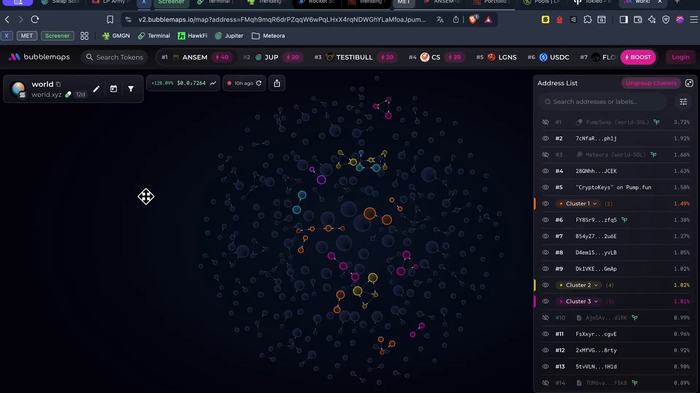
Task: Hide address #4 28QNhh...JCEK
Action: tap(545, 171)
